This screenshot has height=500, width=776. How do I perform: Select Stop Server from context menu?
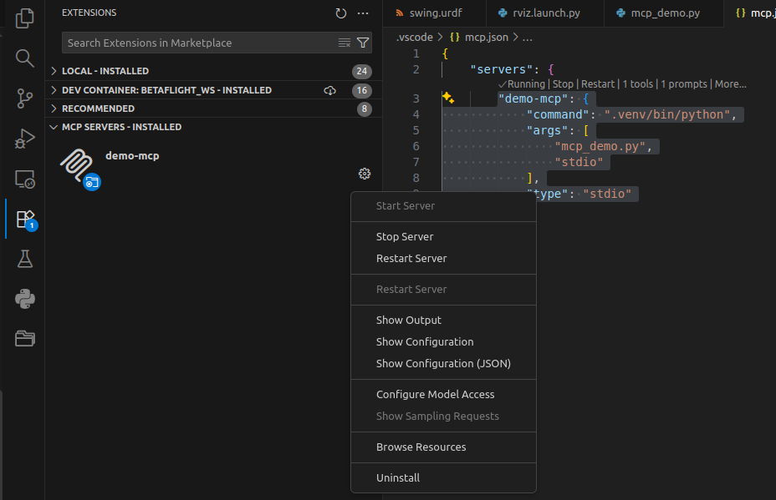405,236
